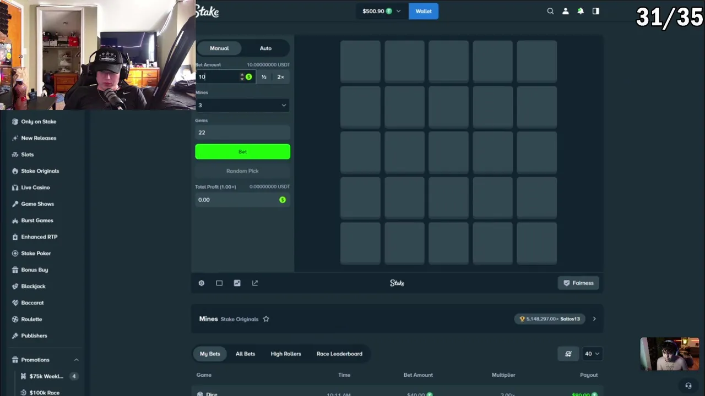The image size is (705, 396).
Task: Click the Multiplier column header
Action: tap(503, 375)
